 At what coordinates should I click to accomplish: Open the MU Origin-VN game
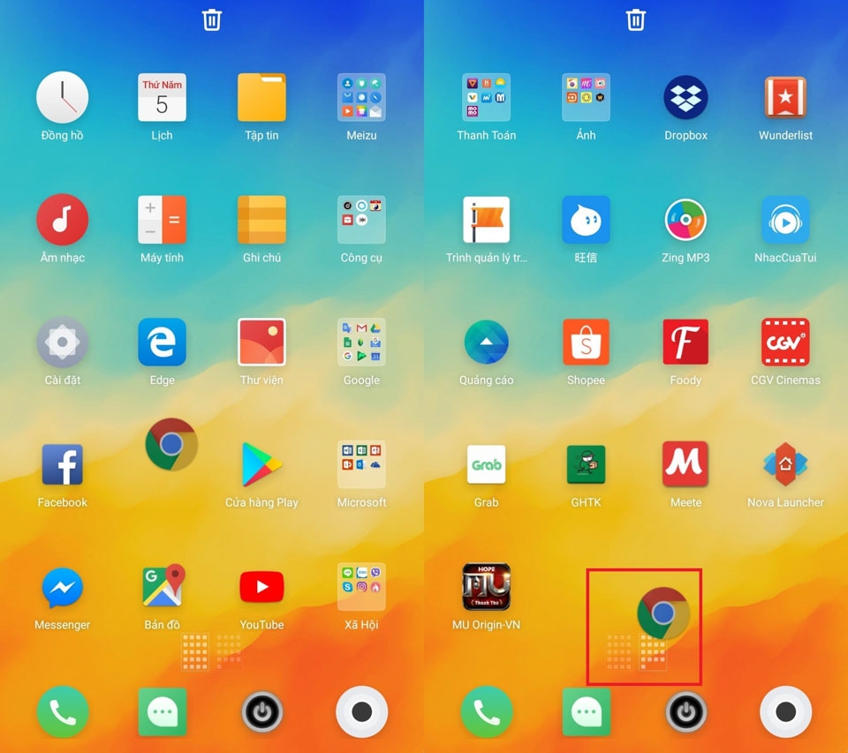(486, 587)
